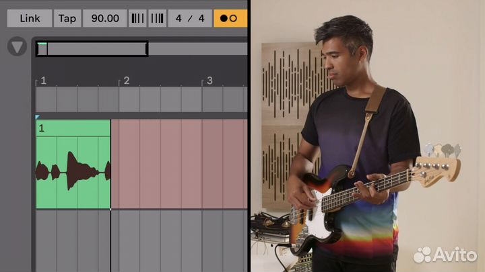This screenshot has height=272, width=485.
Task: Click the small blue locator triangle
Action: 38,117
